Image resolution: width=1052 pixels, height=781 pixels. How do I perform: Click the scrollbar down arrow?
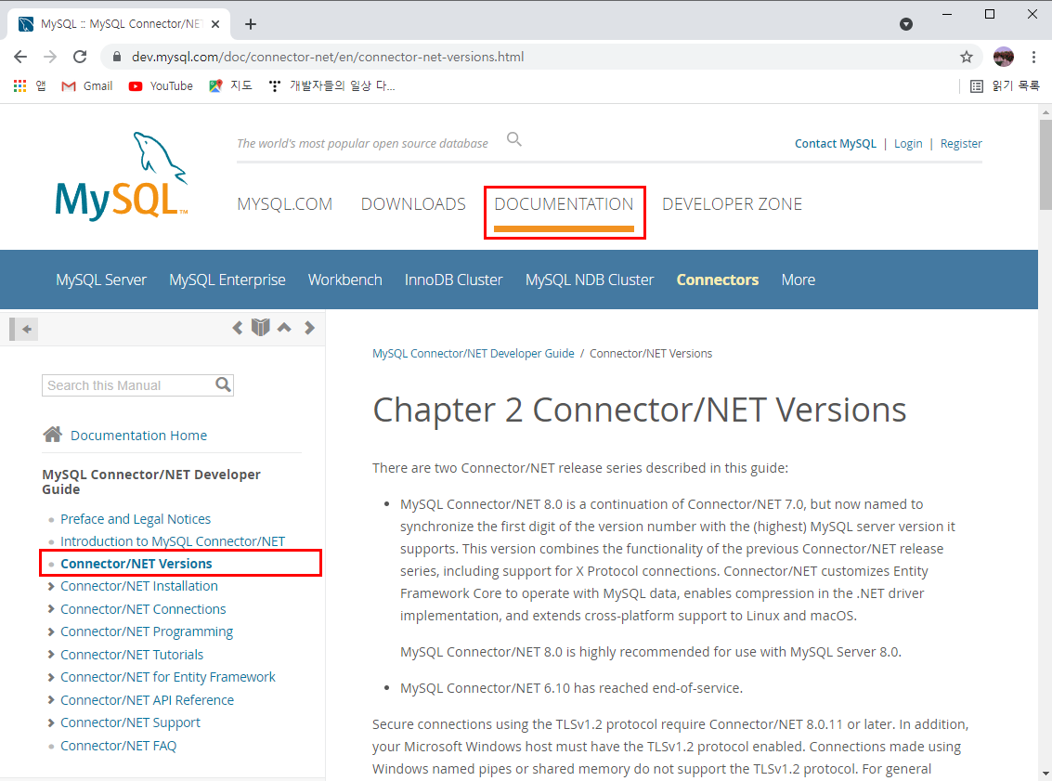pos(1046,774)
